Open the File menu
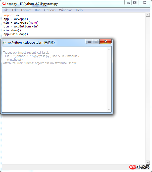The height and width of the screenshot is (172, 152). [6, 10]
